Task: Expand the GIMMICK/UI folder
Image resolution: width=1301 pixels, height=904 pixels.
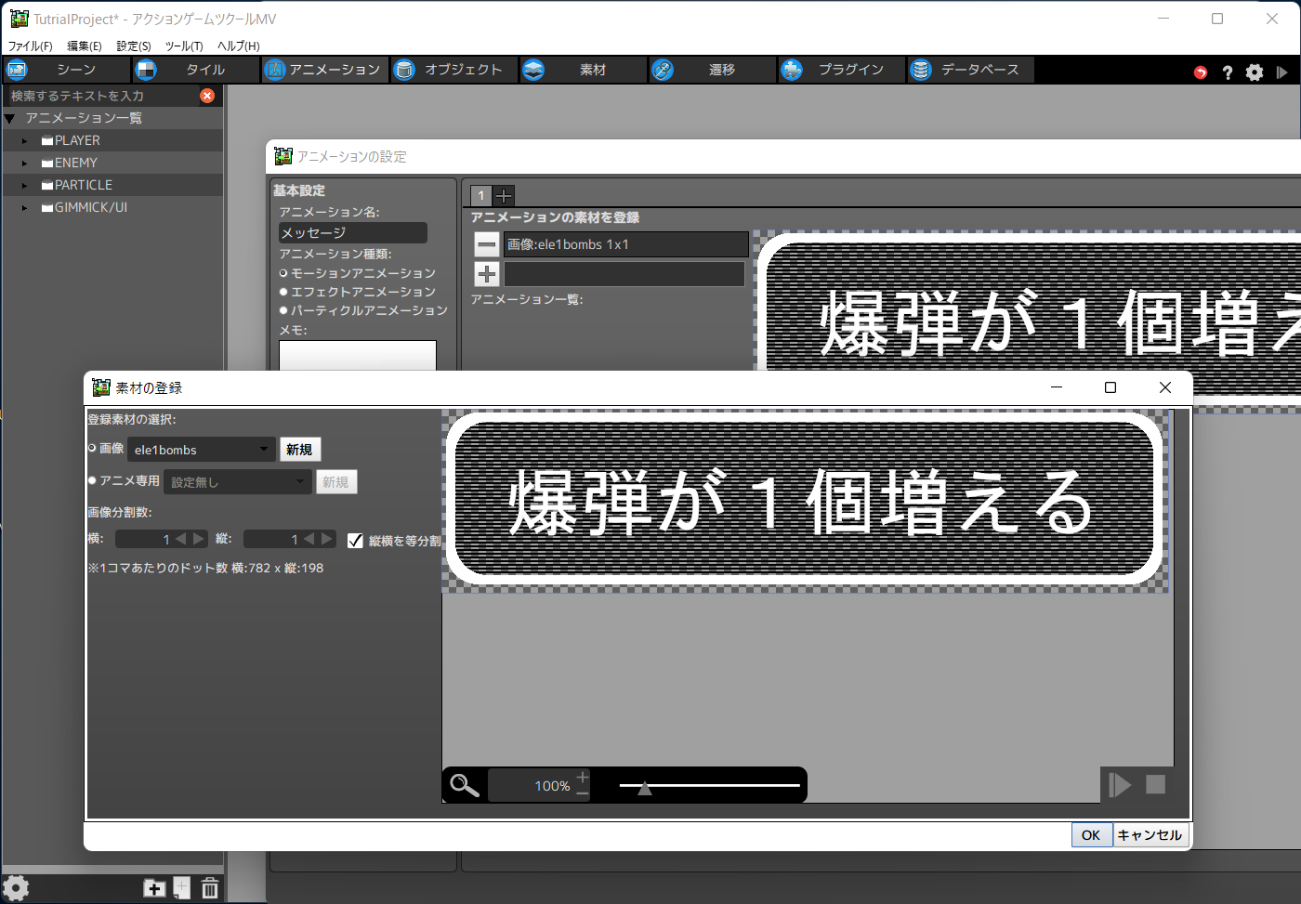Action: click(25, 208)
